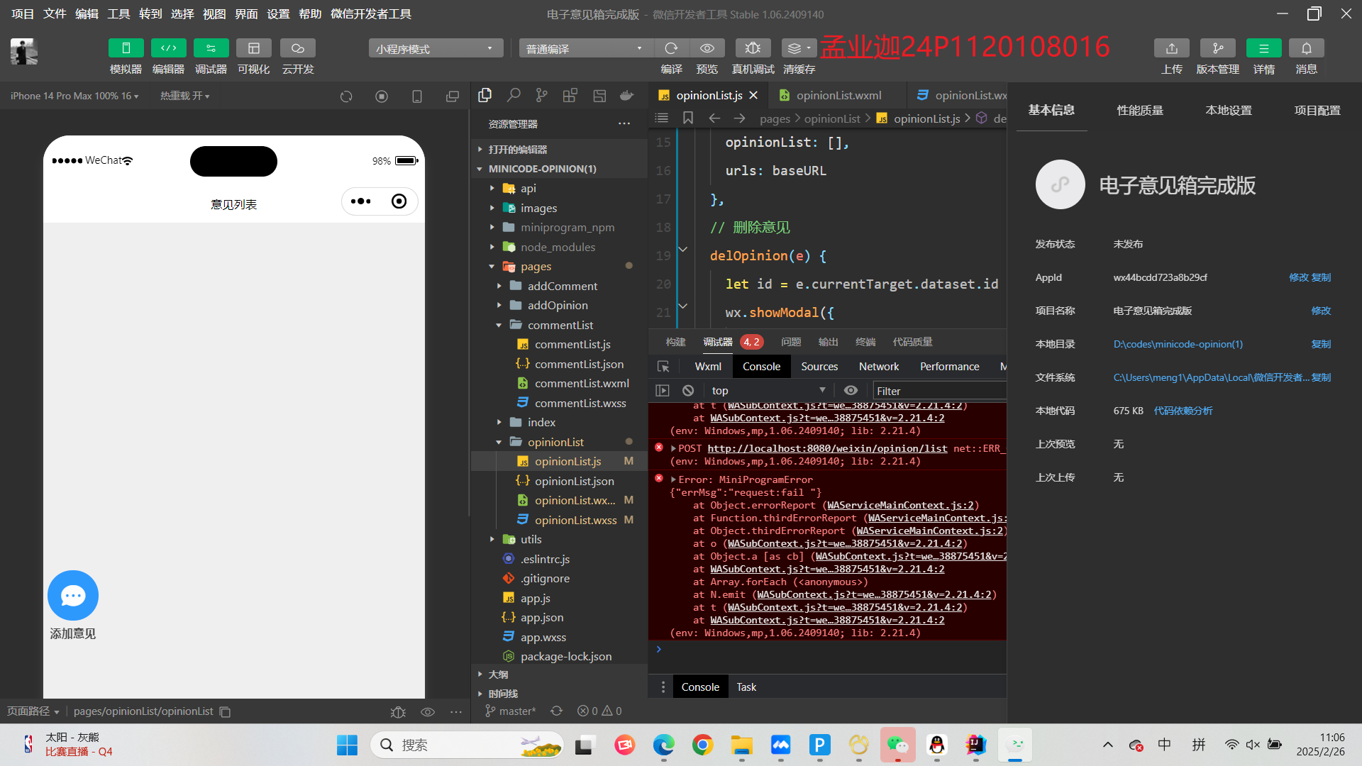Click the simulator refresh icon
The height and width of the screenshot is (766, 1362).
pyautogui.click(x=346, y=96)
